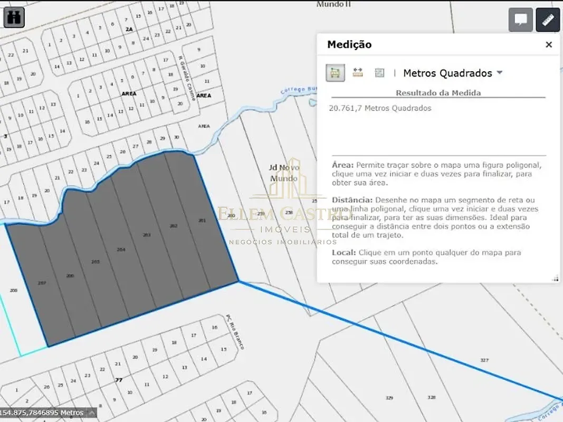Click lot 205 in the shaded area
The height and width of the screenshot is (422, 563).
tap(95, 262)
